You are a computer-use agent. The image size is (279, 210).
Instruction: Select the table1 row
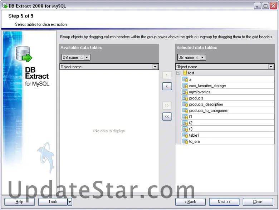(x=227, y=135)
